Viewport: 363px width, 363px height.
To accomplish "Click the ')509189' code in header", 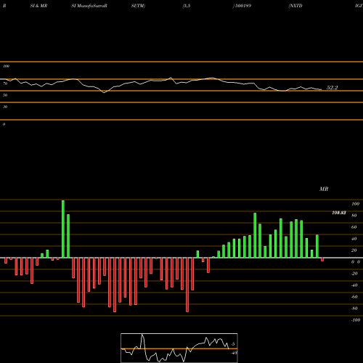I will tap(242, 6).
